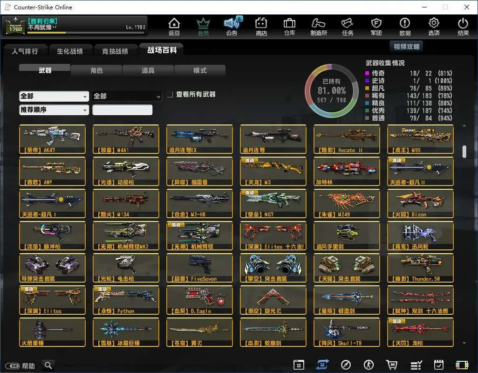Click the running figure icon

tap(369, 365)
